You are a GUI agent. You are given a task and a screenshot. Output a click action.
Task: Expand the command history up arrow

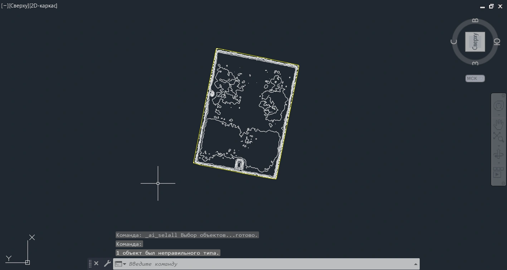(415, 264)
